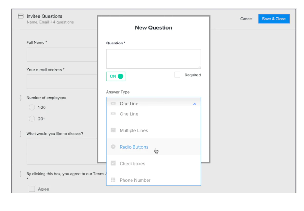The image size is (304, 211).
Task: Tick the Agree checkbox
Action: 32,189
